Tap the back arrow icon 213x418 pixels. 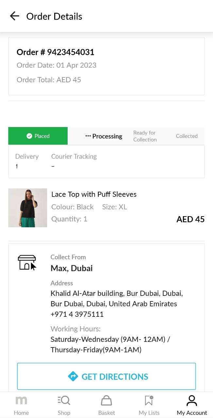tap(14, 16)
